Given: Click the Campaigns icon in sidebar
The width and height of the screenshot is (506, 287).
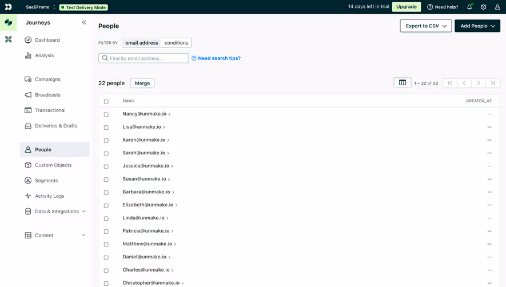Looking at the screenshot, I should 28,79.
